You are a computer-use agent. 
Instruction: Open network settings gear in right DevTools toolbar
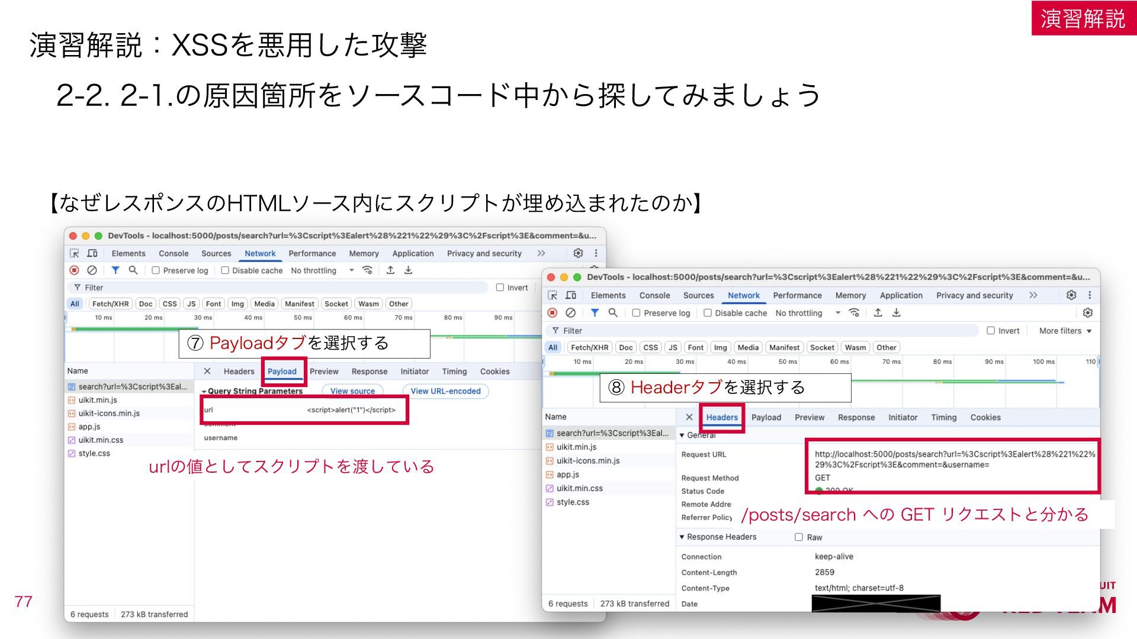(1088, 313)
